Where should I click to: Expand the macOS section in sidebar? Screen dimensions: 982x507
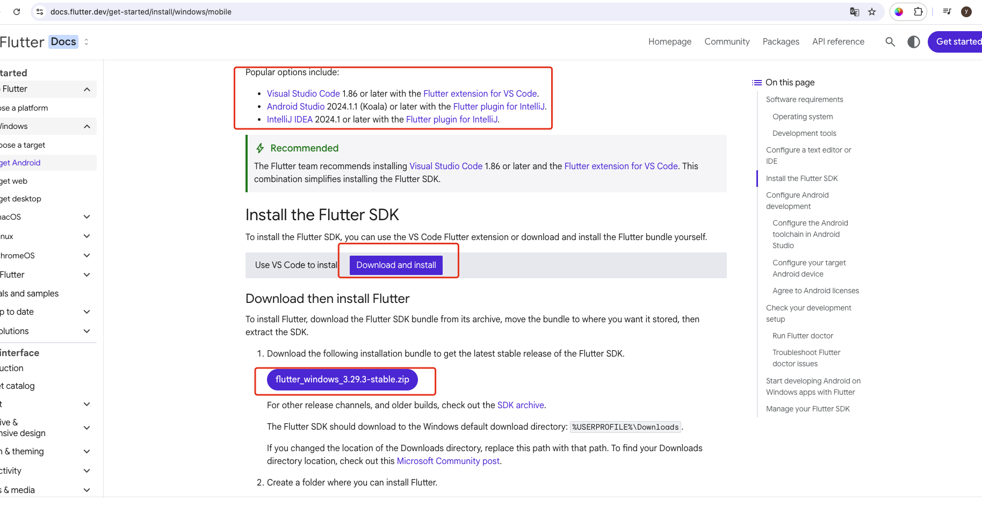(x=87, y=217)
